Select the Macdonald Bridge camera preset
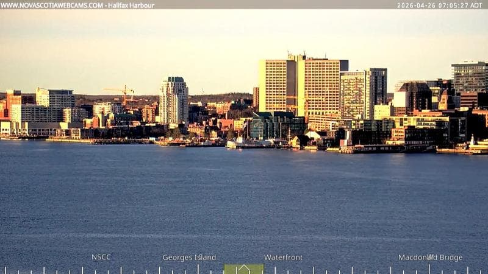The width and height of the screenshot is (488, 274). (x=431, y=257)
